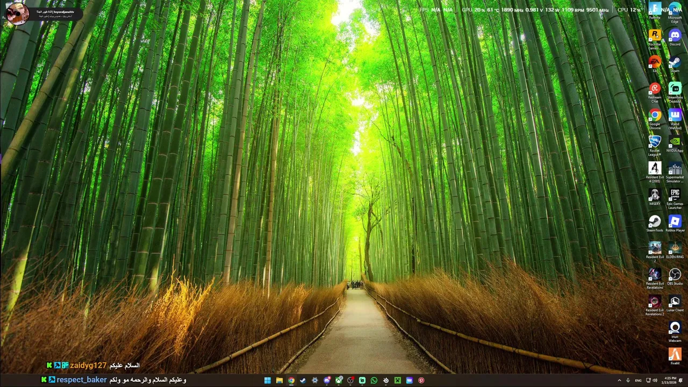The height and width of the screenshot is (387, 688).
Task: Select the Wand (WeMod) desktop icon
Action: (675, 118)
